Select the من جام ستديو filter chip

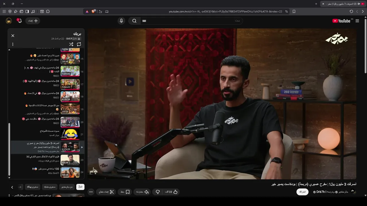pos(67,187)
